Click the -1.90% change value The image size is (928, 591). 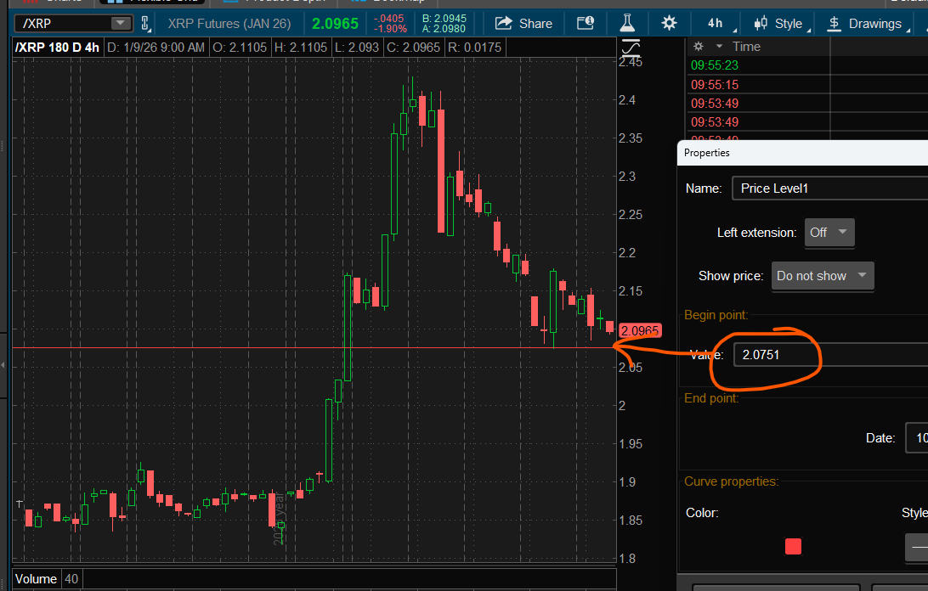pos(391,28)
